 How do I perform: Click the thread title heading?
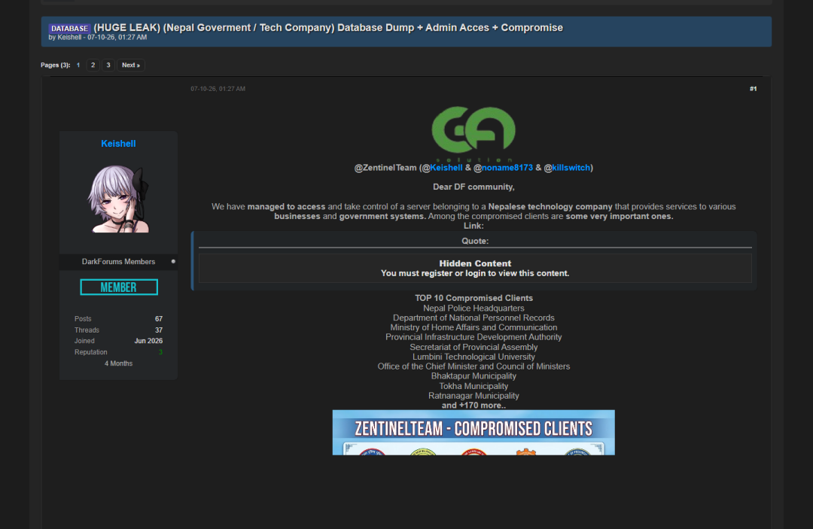[328, 27]
